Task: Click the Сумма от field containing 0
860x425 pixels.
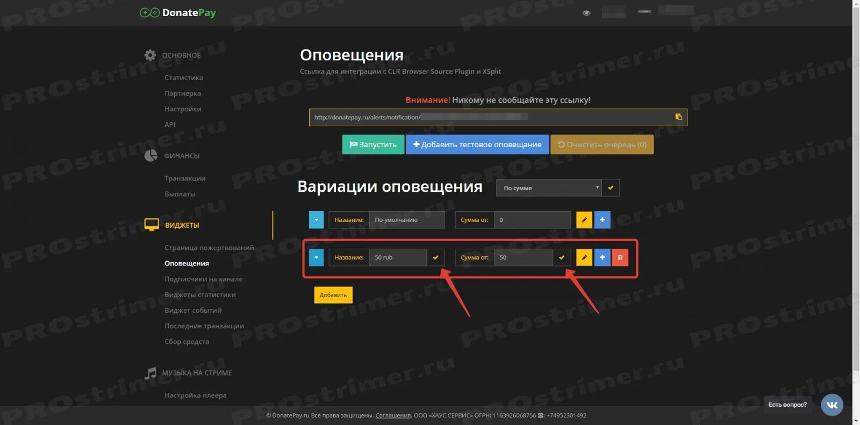Action: pyautogui.click(x=532, y=220)
